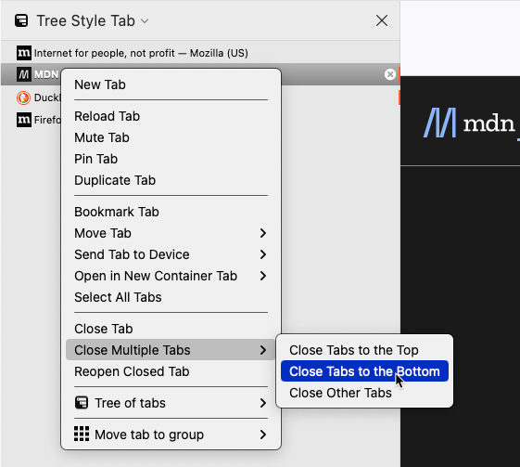
Task: Expand the Send Tab to Device arrow
Action: (263, 254)
